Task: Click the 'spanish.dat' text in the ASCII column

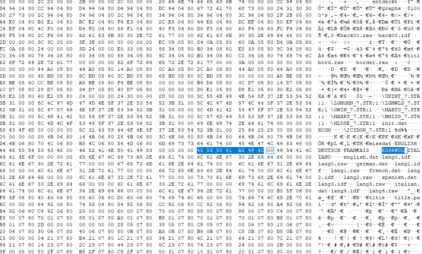Action: click(399, 177)
